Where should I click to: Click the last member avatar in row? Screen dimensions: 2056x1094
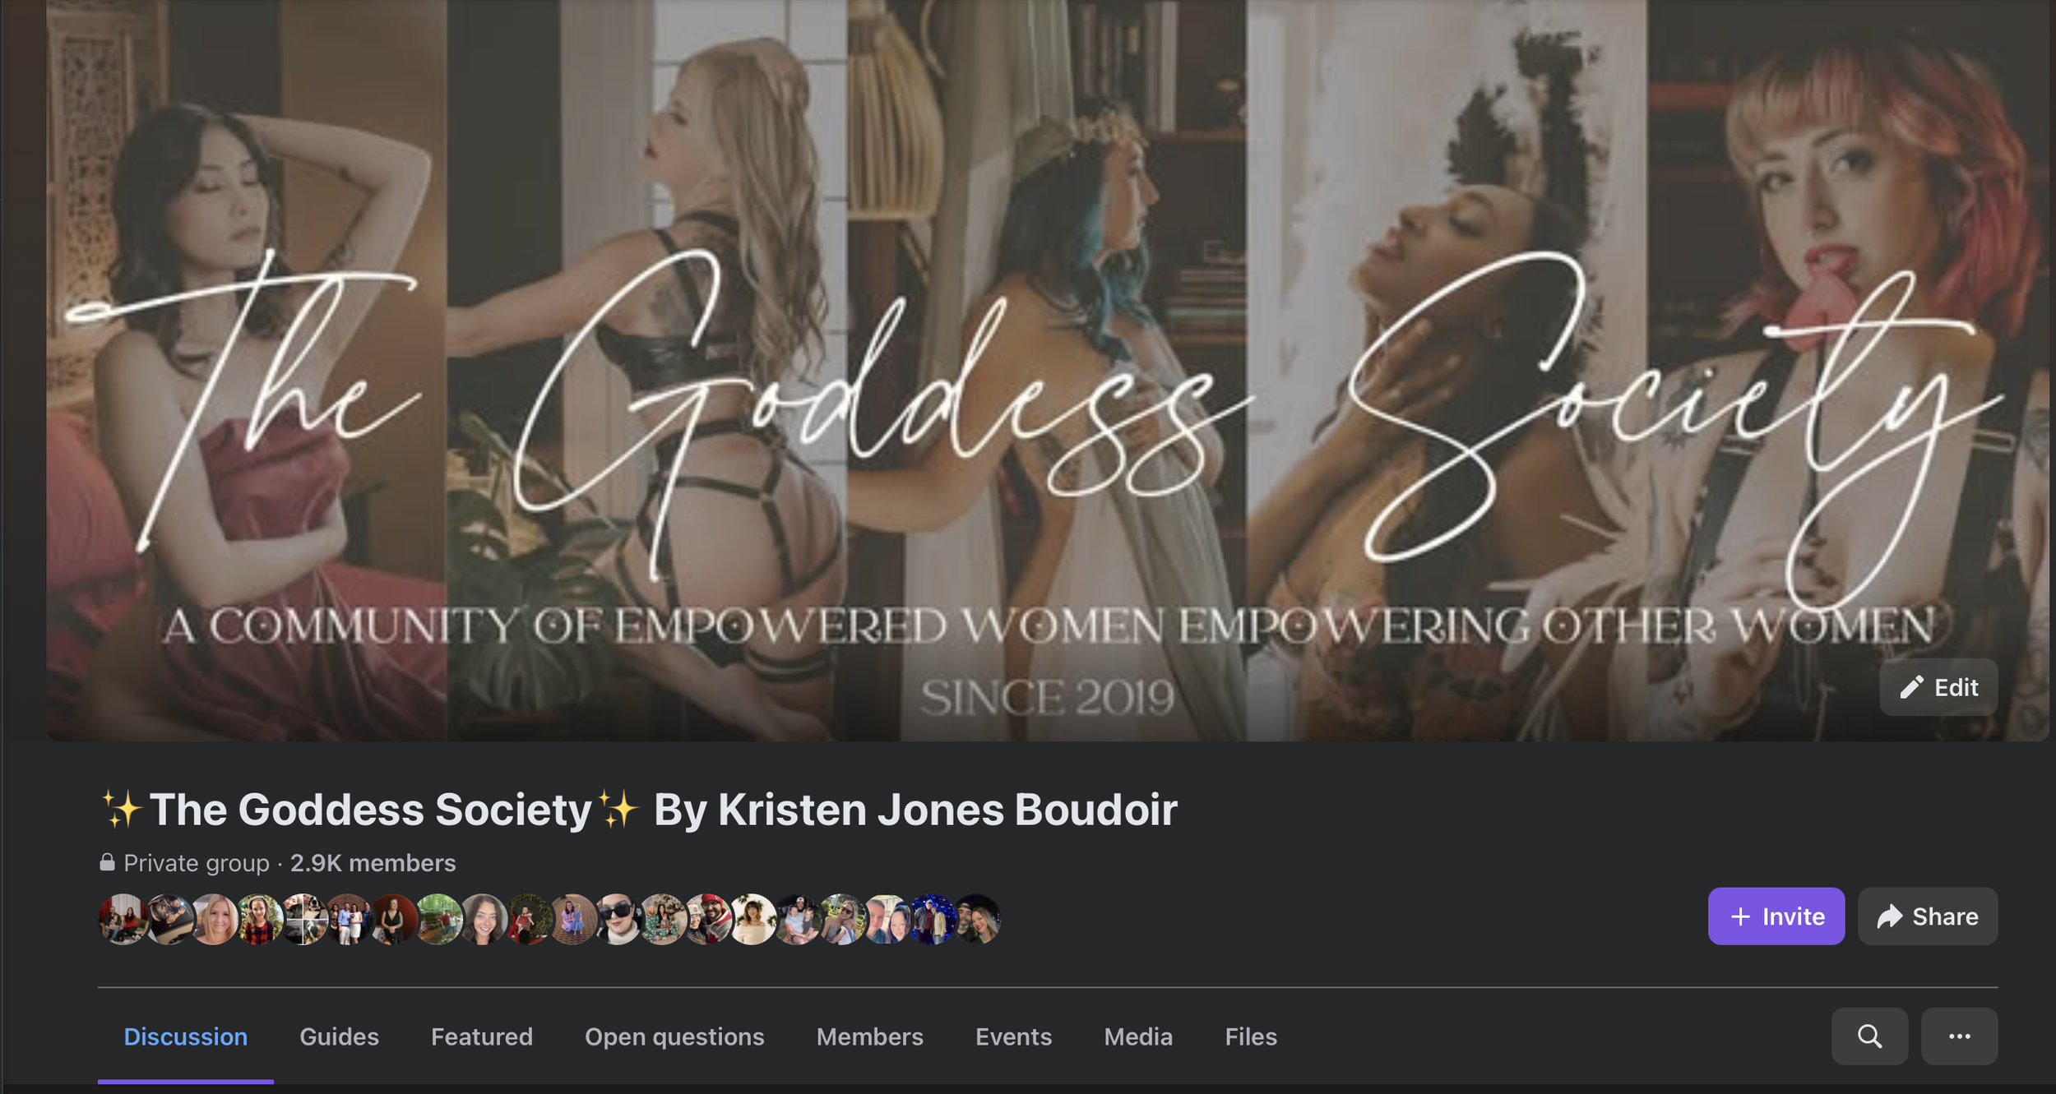tap(976, 919)
